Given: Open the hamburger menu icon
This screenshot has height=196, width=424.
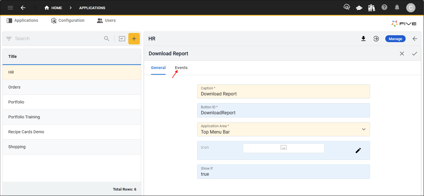Looking at the screenshot, I should click(x=10, y=8).
